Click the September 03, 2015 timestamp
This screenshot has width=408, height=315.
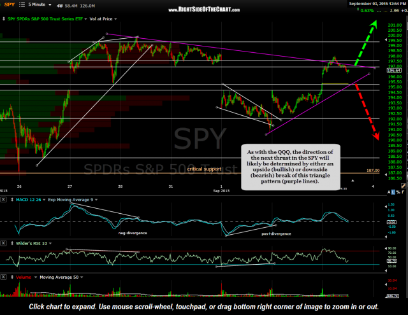tap(377, 4)
